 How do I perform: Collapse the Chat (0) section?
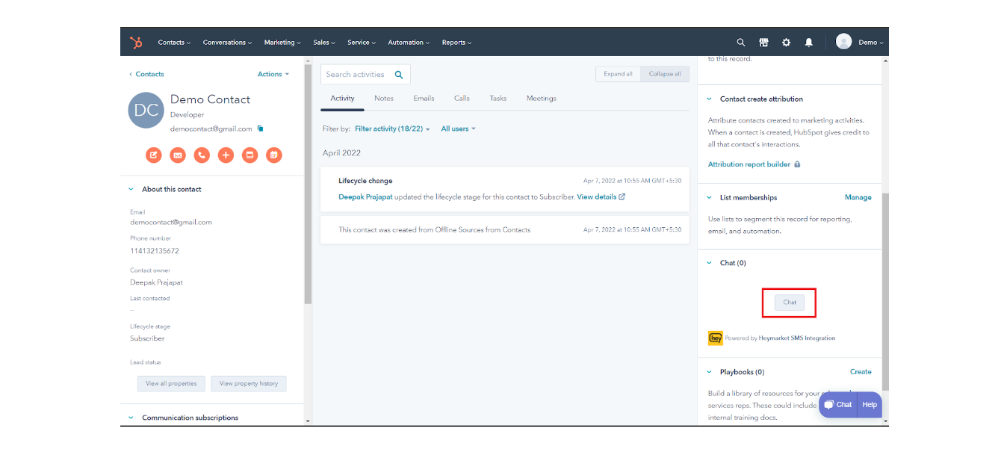(710, 263)
